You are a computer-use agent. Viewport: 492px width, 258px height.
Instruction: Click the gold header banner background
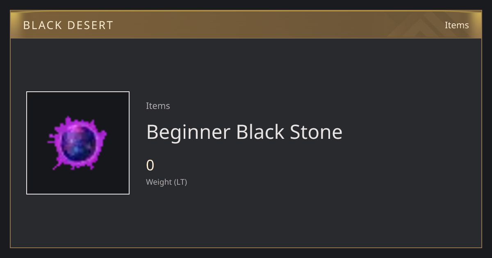click(x=246, y=25)
